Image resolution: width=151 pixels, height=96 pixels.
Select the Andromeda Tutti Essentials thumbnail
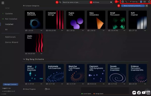coord(55,73)
